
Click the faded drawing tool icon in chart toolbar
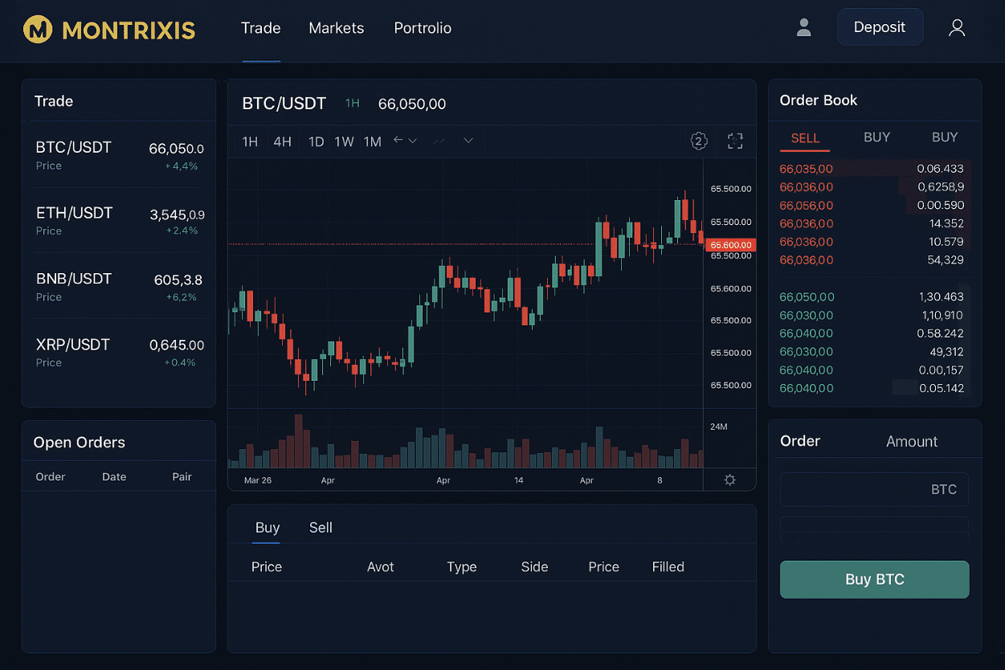coord(439,141)
